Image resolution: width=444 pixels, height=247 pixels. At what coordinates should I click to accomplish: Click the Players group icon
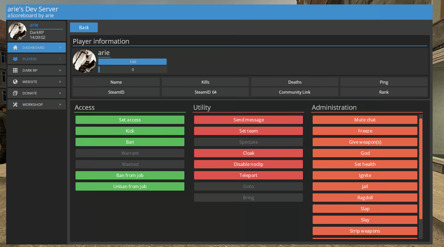click(15, 59)
